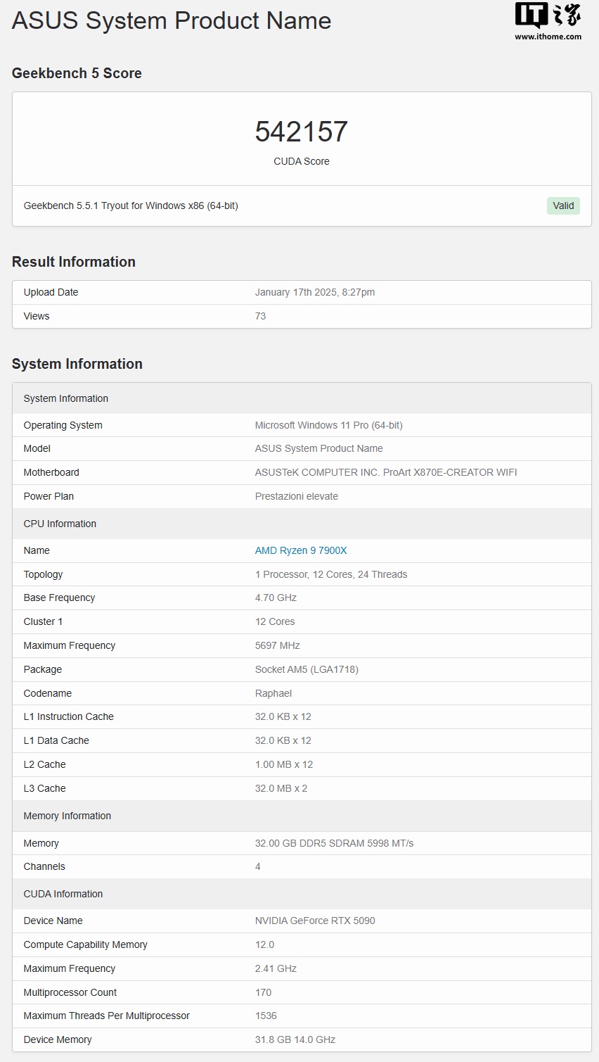Click the ITHome logo icon
The width and height of the screenshot is (599, 1062).
548,15
